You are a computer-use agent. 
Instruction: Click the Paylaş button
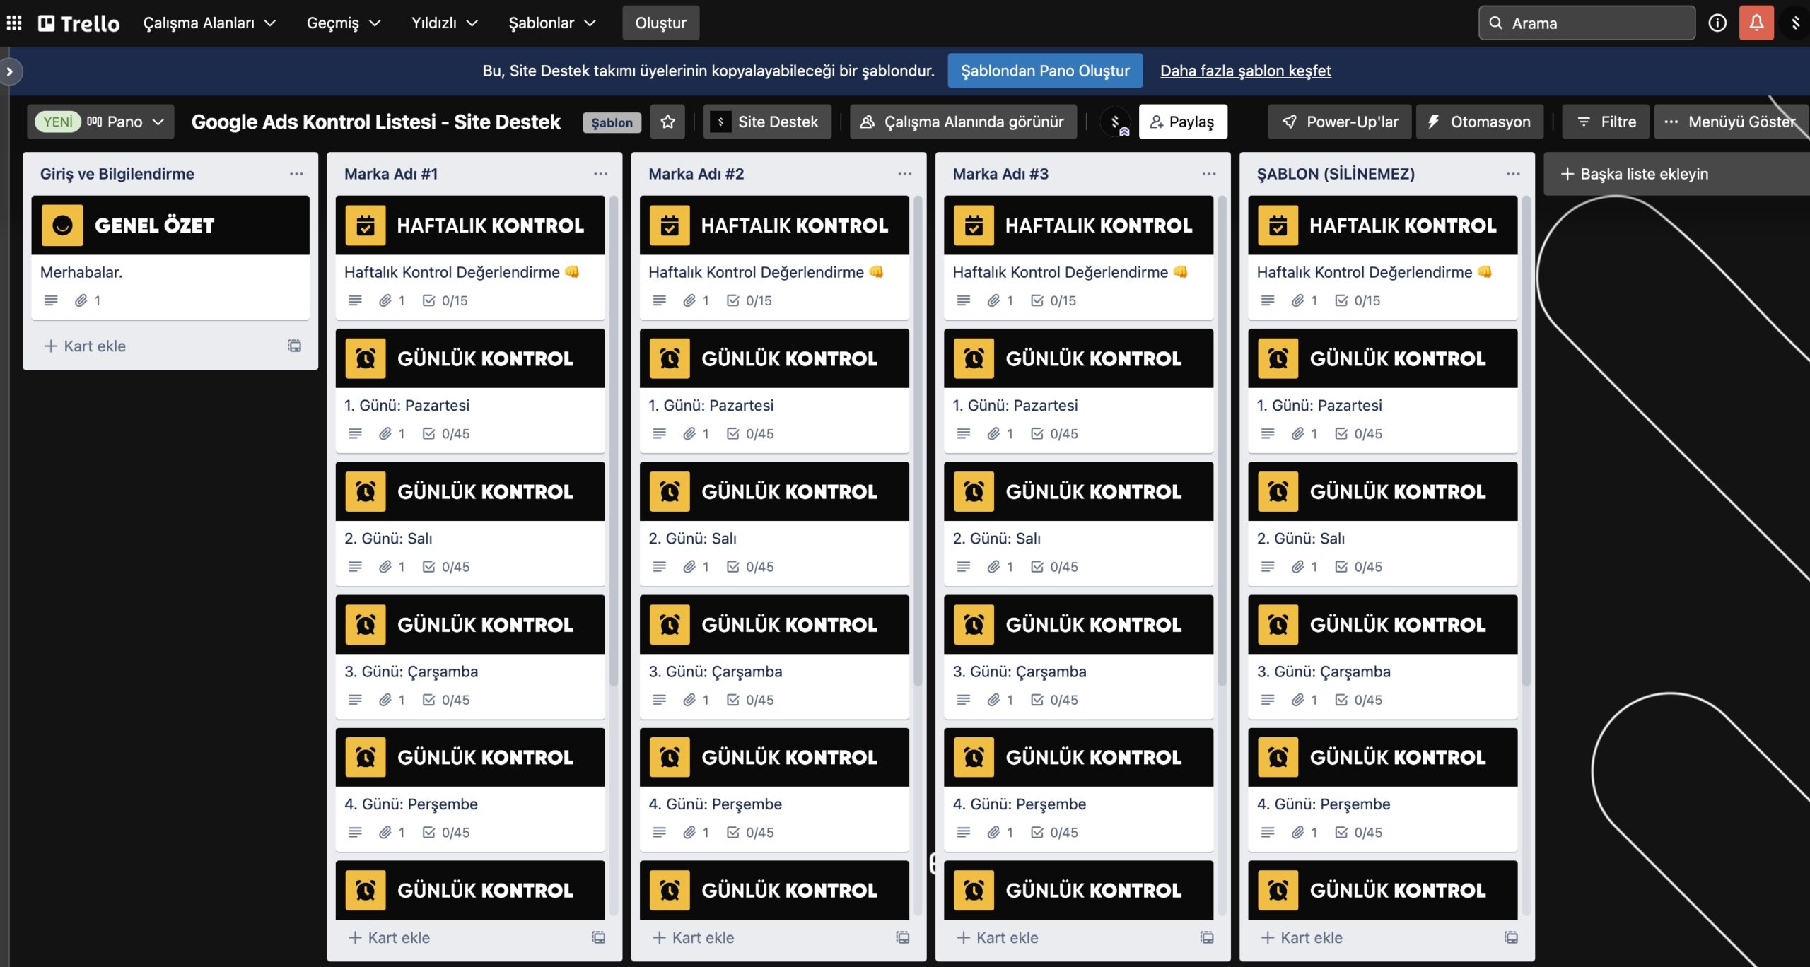tap(1183, 122)
